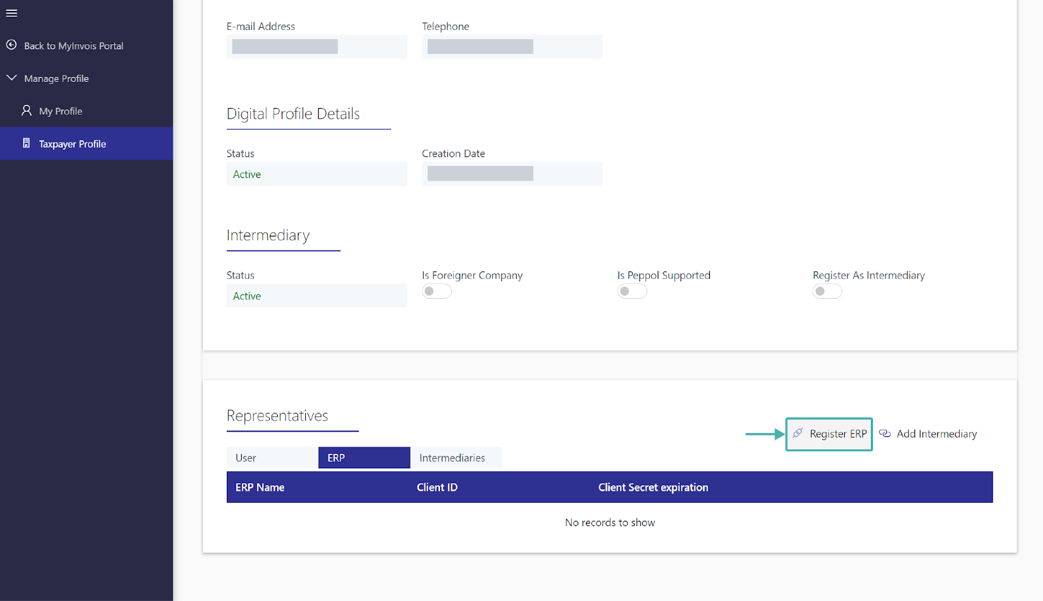This screenshot has width=1043, height=601.
Task: Open the My Profile page
Action: click(x=61, y=111)
